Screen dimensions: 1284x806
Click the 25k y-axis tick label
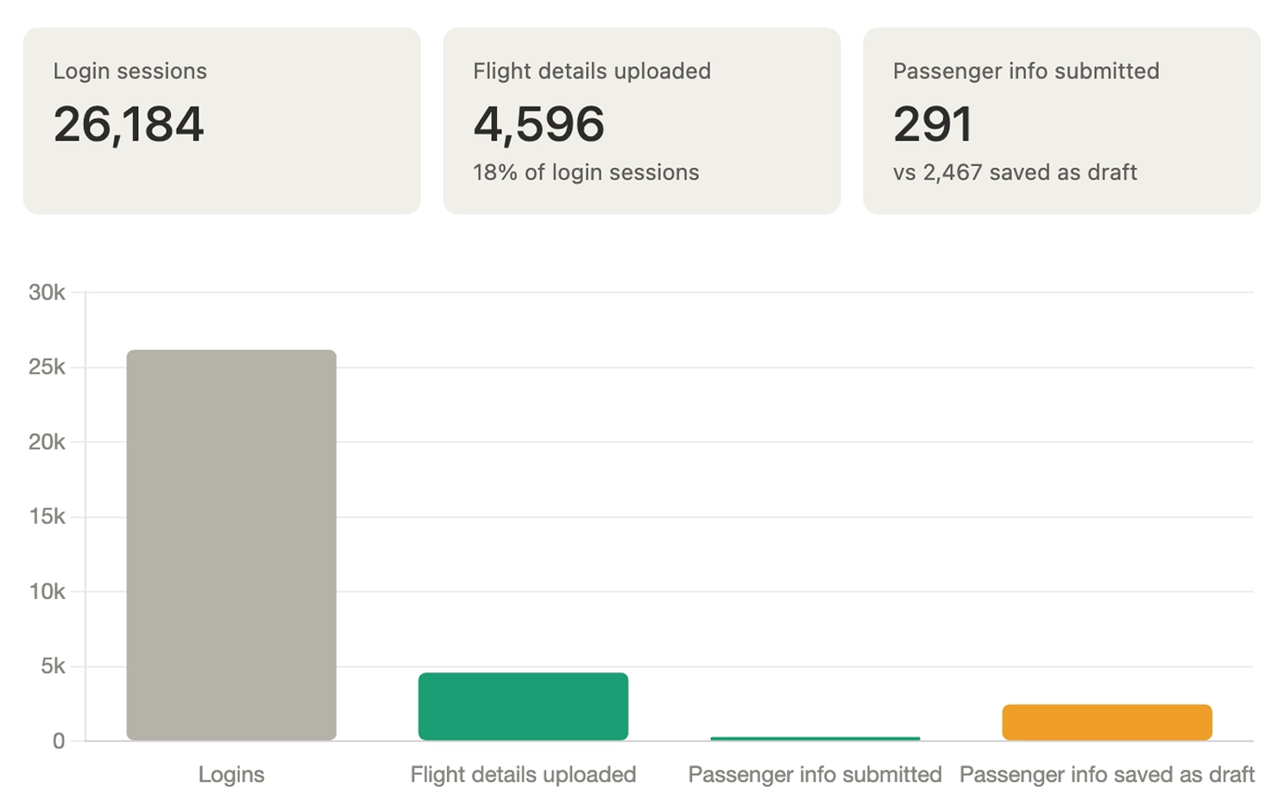pos(47,368)
